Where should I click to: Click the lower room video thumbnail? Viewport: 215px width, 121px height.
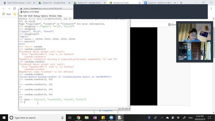[195, 51]
